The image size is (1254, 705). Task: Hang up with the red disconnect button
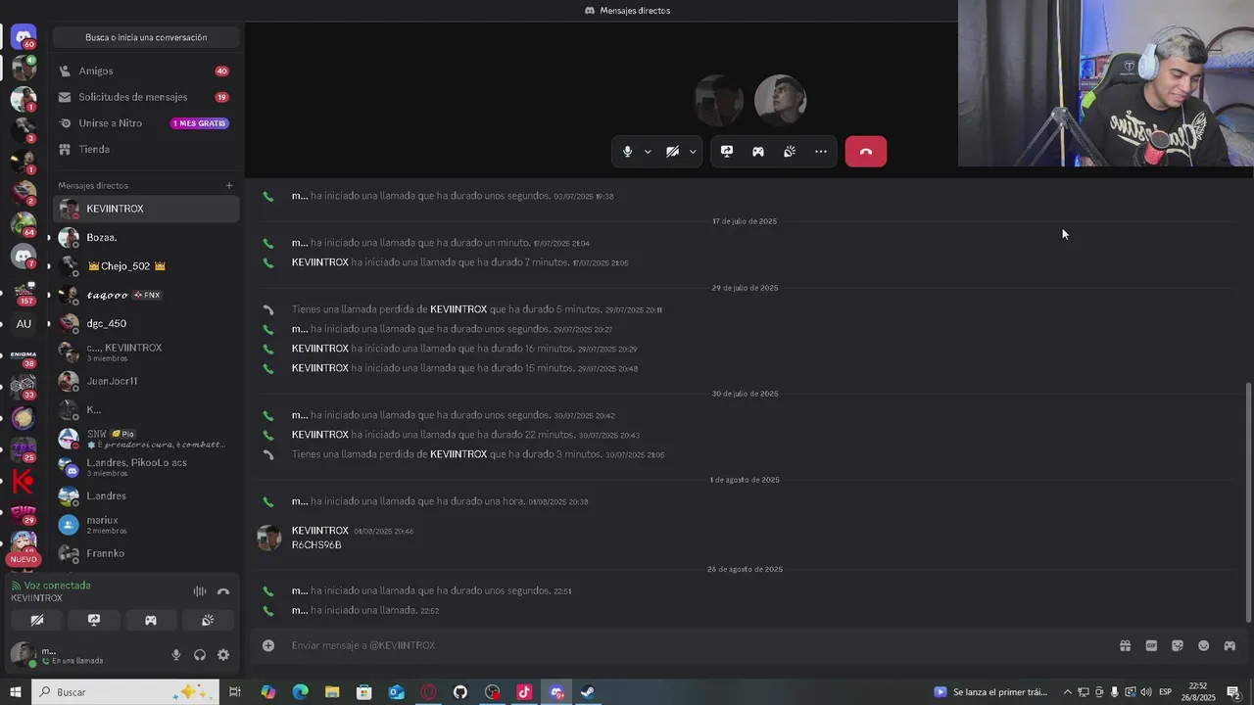(x=866, y=152)
